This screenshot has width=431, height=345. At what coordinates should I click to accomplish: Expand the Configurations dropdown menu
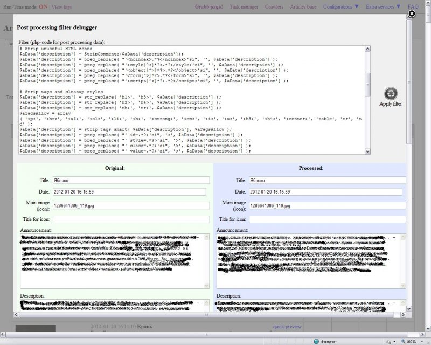(340, 7)
